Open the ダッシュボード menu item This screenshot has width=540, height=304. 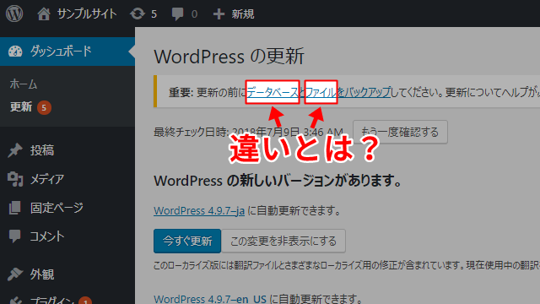(67, 52)
